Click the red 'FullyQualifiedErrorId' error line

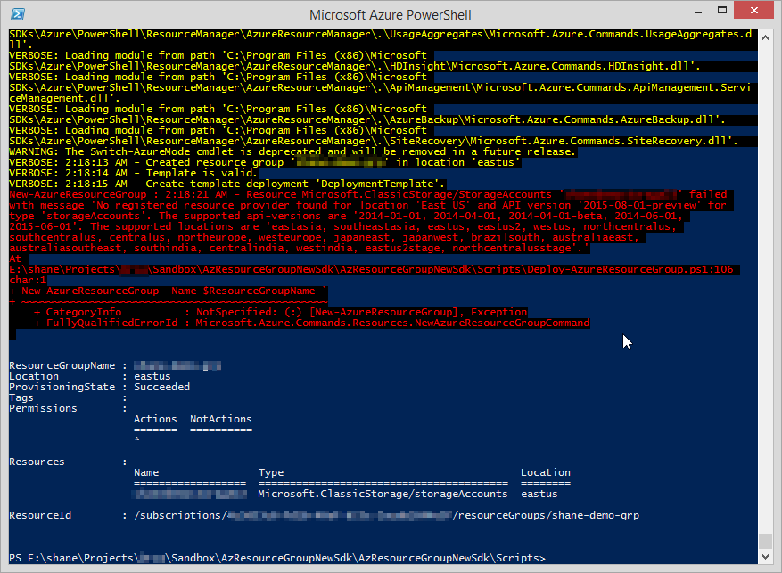pyautogui.click(x=311, y=323)
